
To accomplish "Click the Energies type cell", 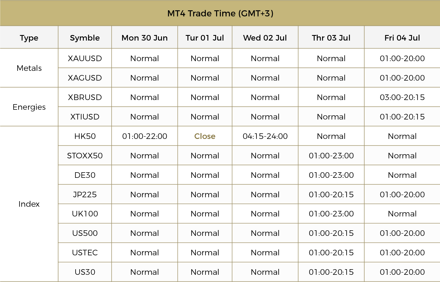I will pyautogui.click(x=29, y=107).
